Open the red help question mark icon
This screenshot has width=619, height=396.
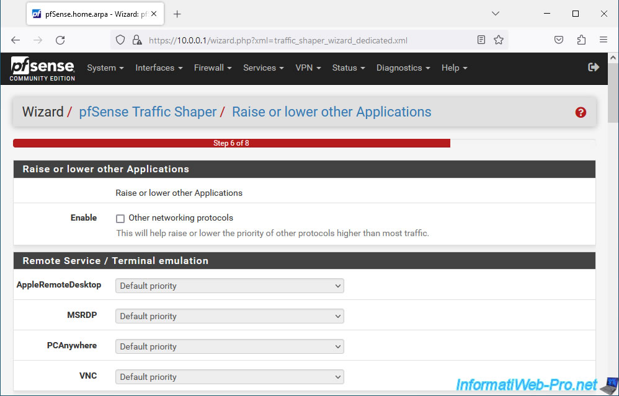581,112
